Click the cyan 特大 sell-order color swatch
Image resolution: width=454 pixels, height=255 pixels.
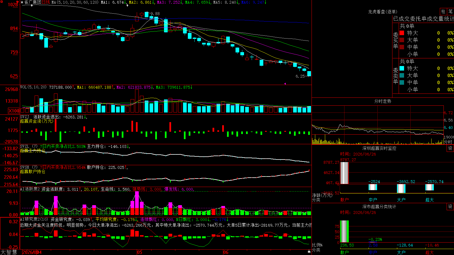402,68
